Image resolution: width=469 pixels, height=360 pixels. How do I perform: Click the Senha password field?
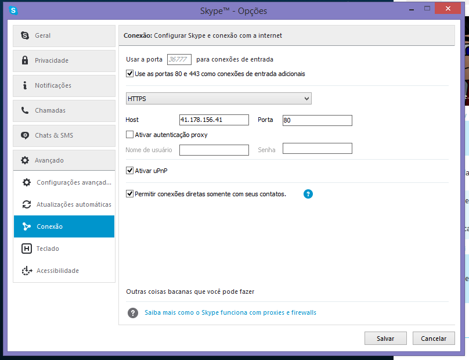click(318, 149)
